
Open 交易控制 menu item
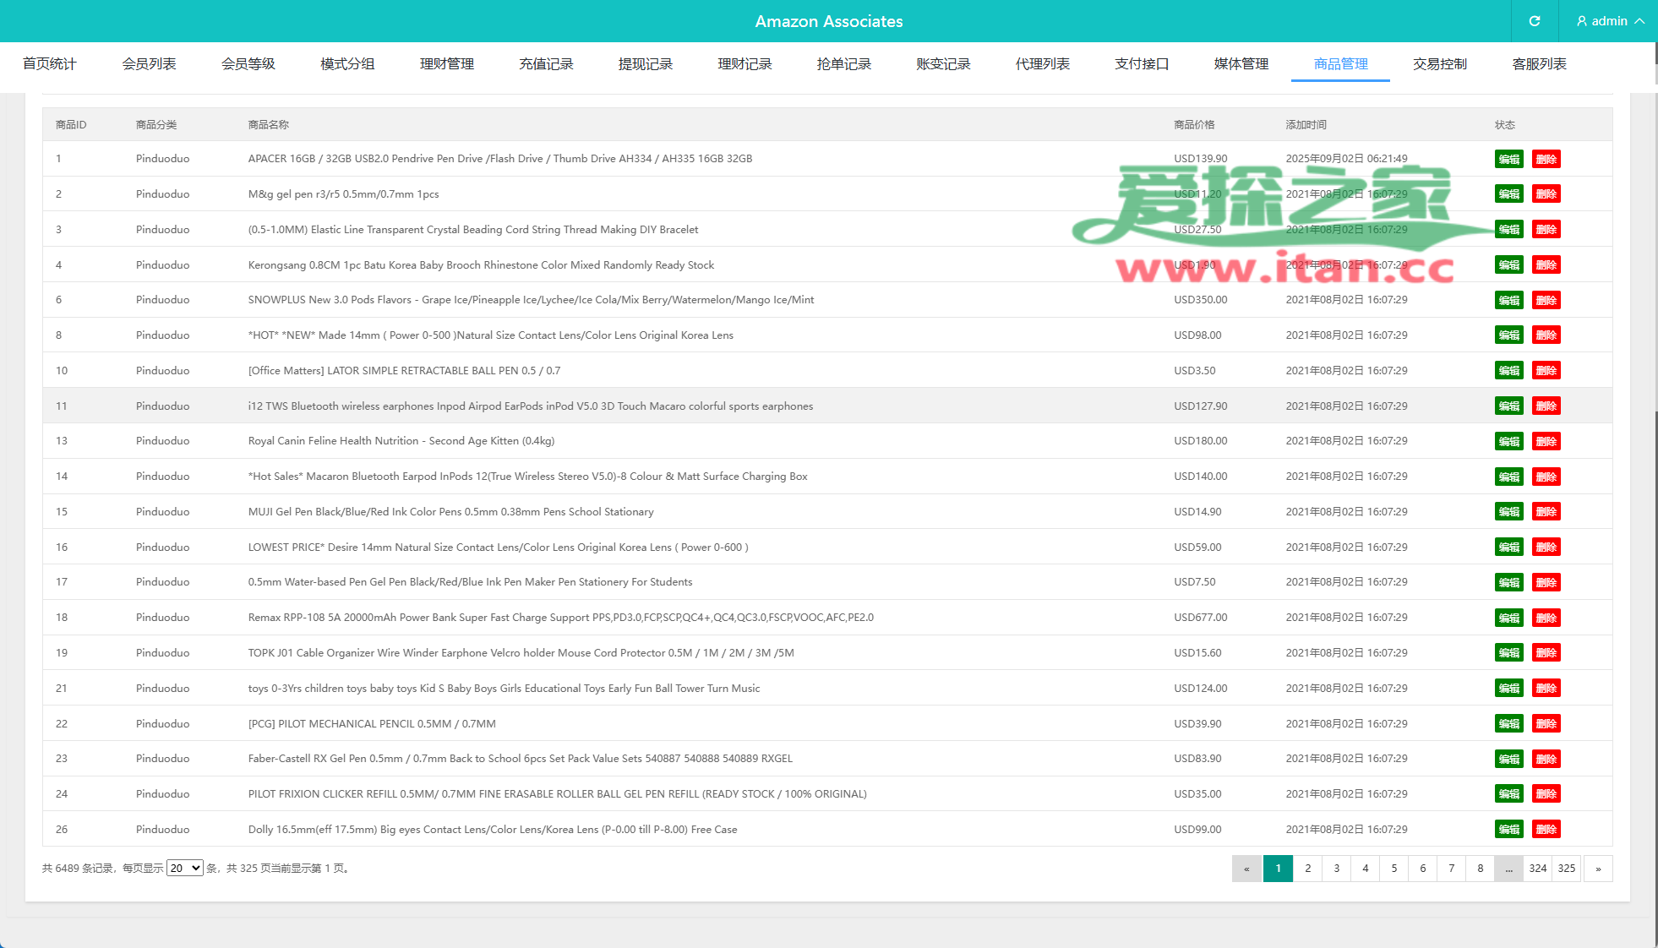coord(1440,64)
